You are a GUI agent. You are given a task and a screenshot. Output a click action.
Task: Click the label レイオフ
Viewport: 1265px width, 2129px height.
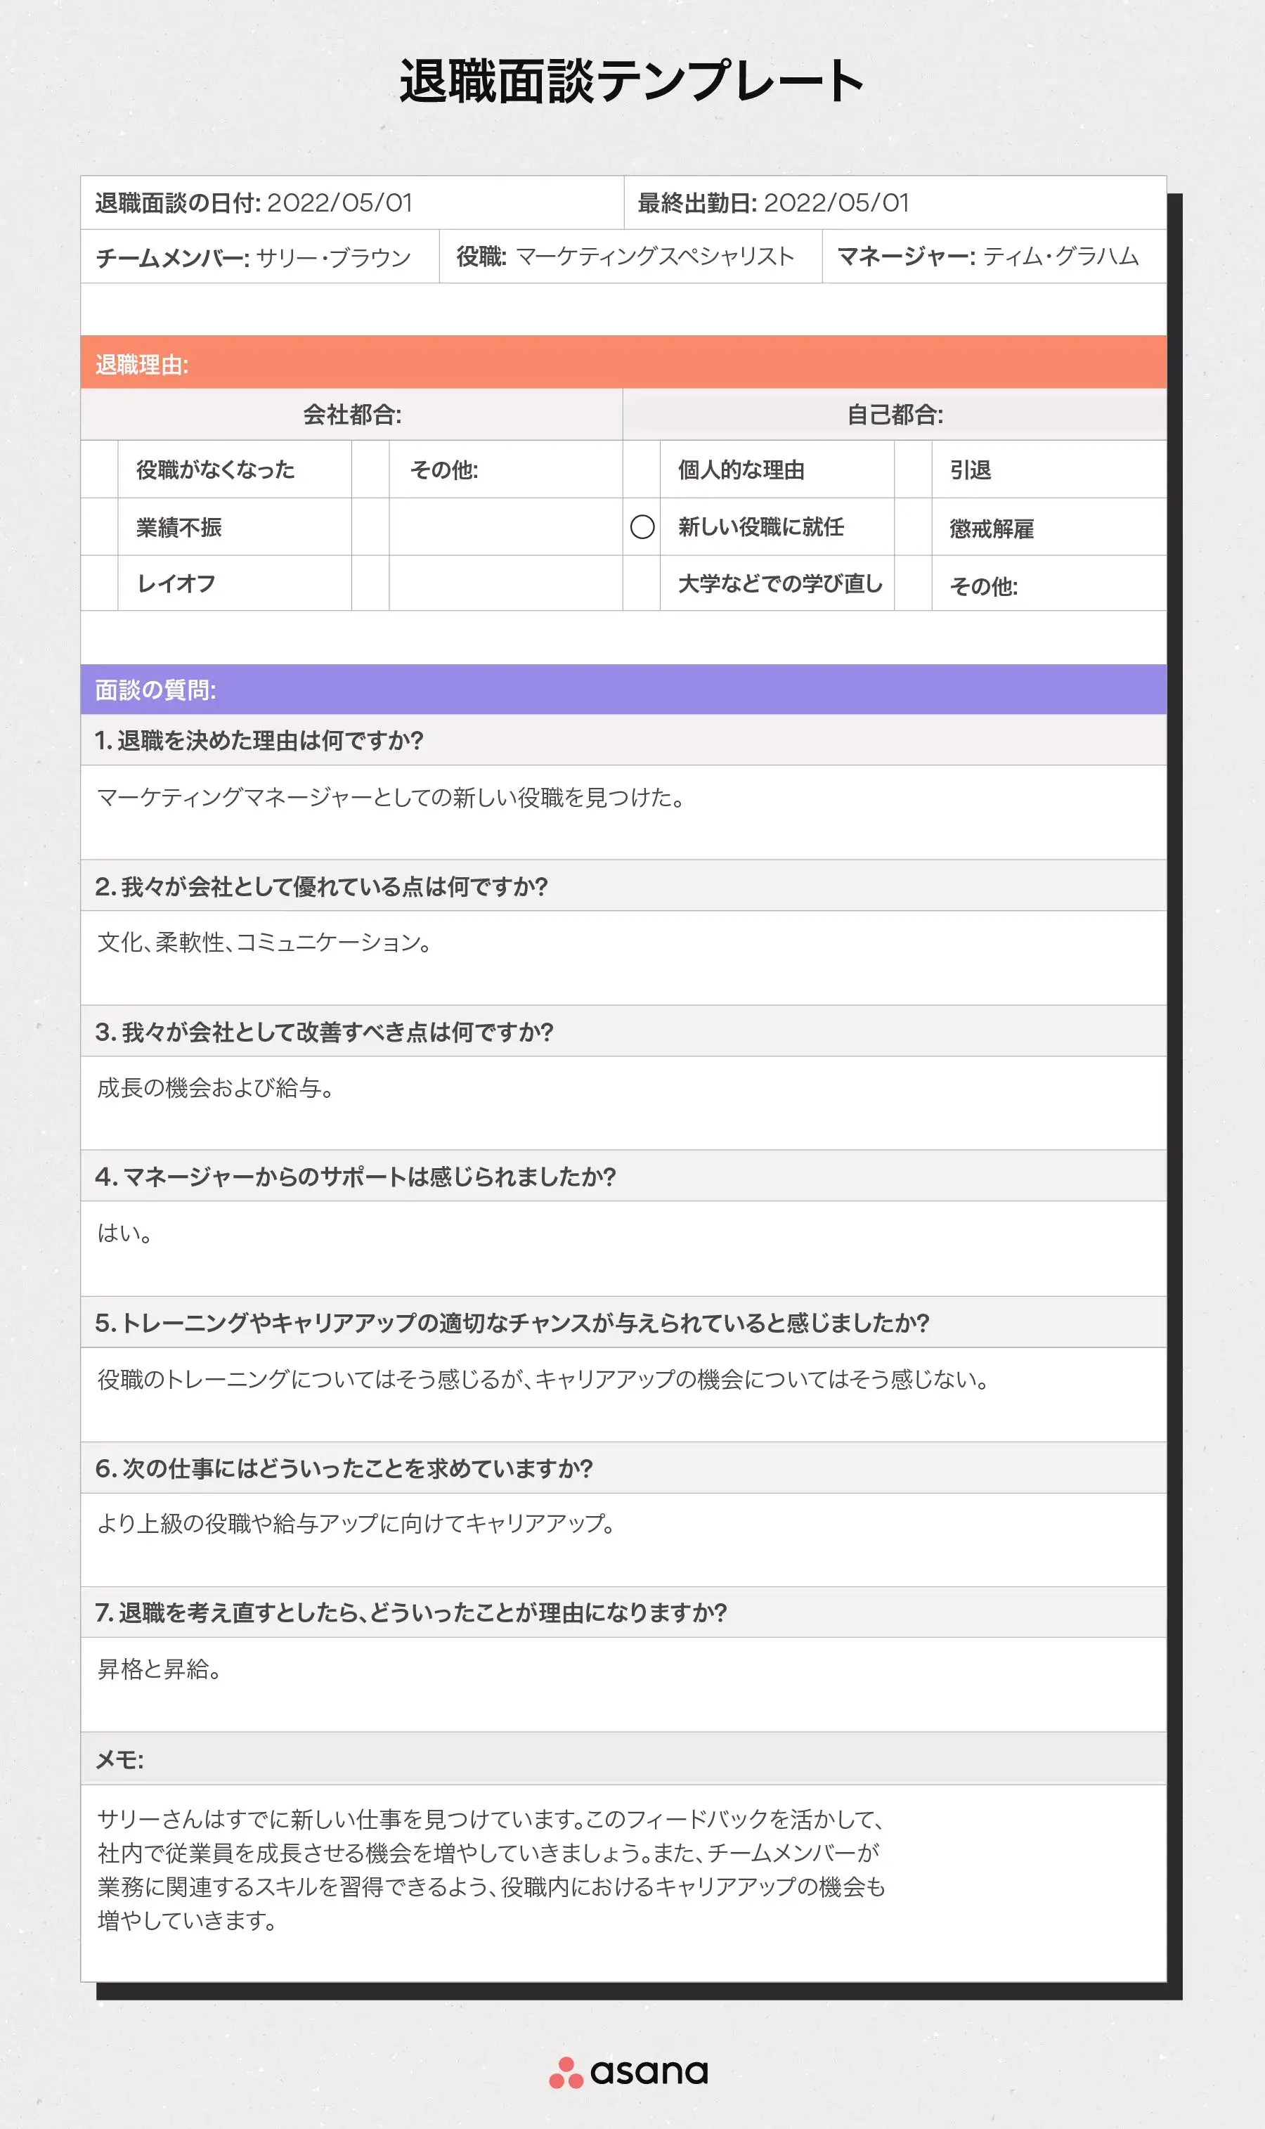tap(176, 584)
